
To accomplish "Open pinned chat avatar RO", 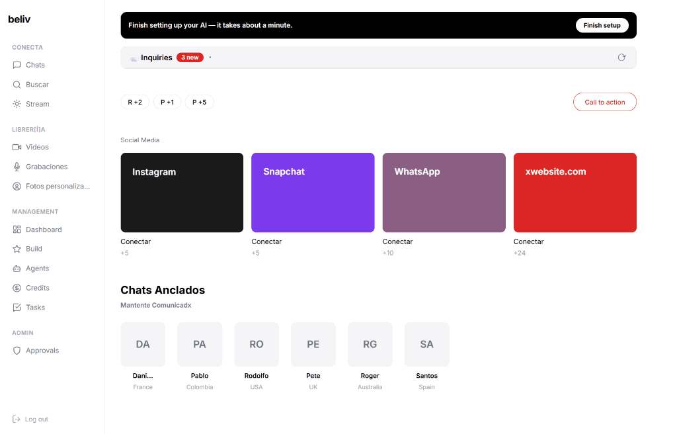I will click(x=257, y=344).
